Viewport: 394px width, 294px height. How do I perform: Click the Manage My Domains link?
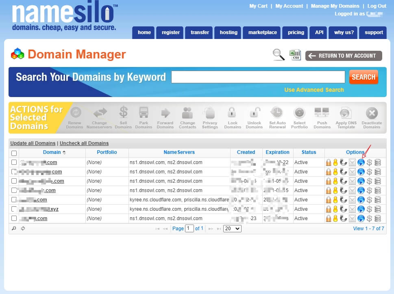click(x=335, y=6)
